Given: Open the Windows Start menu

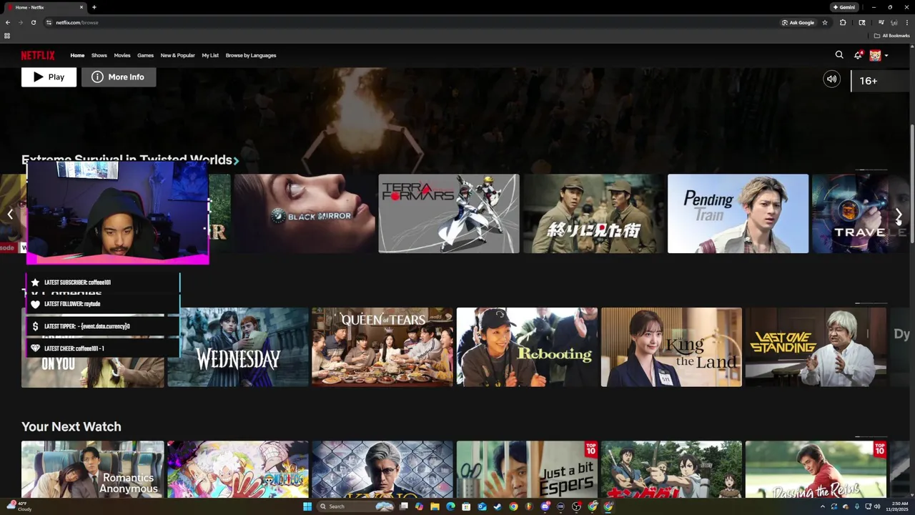Looking at the screenshot, I should (307, 506).
